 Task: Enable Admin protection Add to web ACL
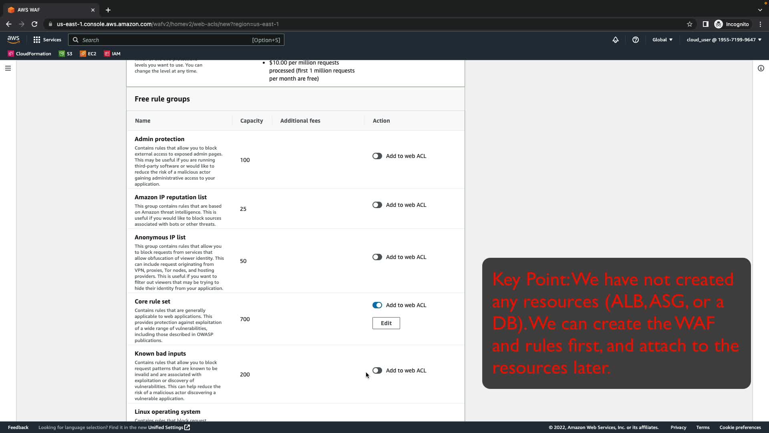coord(377,156)
